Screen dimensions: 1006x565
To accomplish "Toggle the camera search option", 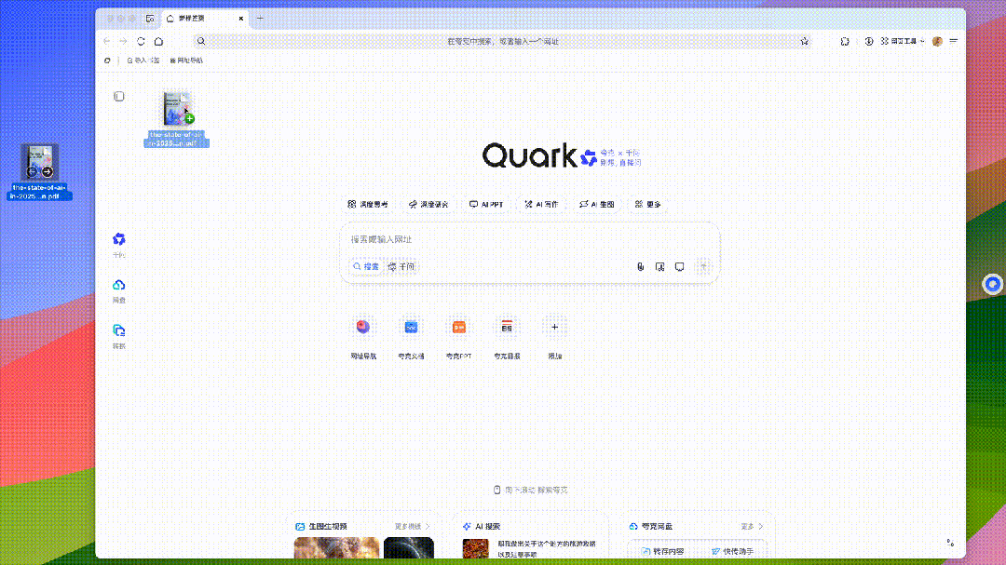I will click(659, 266).
